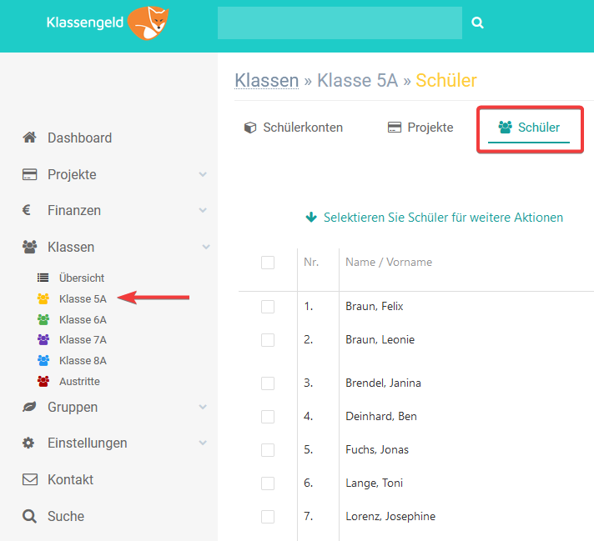This screenshot has width=594, height=541.
Task: Collapse the Klassen sidebar section chevron
Action: coord(205,247)
